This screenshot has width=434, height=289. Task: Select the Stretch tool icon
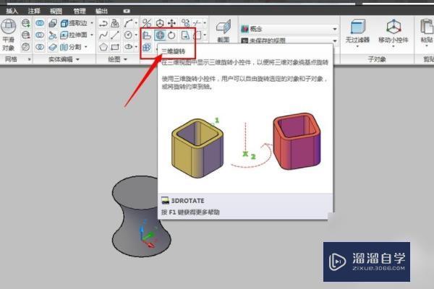185,35
